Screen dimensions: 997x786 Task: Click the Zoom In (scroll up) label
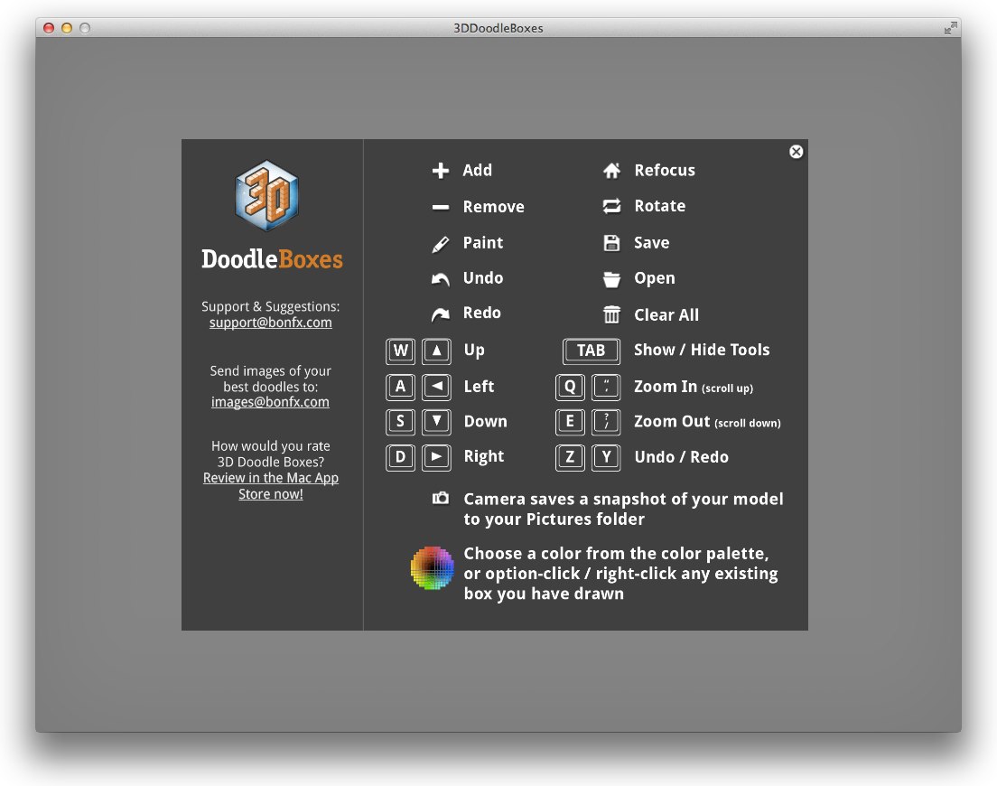click(694, 387)
